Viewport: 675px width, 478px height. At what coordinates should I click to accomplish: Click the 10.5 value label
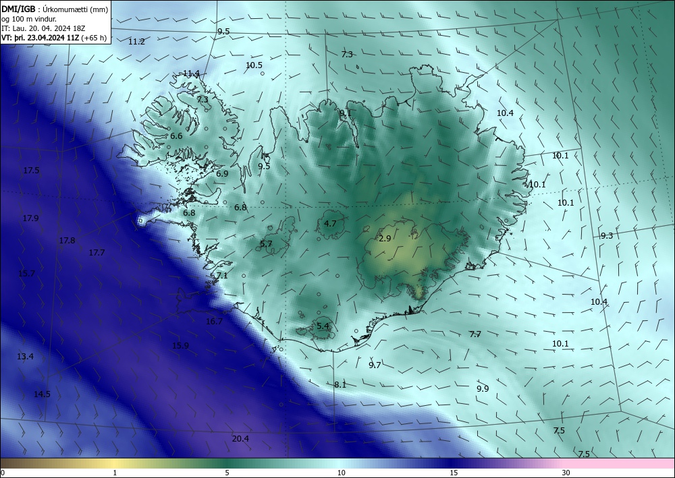point(254,65)
